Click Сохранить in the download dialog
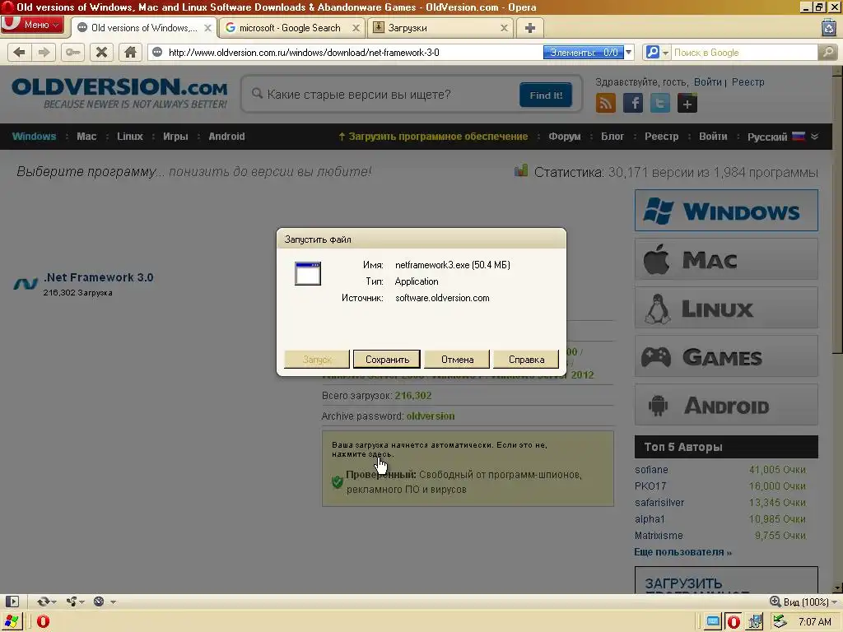The height and width of the screenshot is (632, 843). (387, 360)
